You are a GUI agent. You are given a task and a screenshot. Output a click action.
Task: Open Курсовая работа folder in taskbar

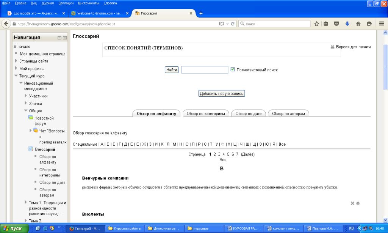click(125, 228)
